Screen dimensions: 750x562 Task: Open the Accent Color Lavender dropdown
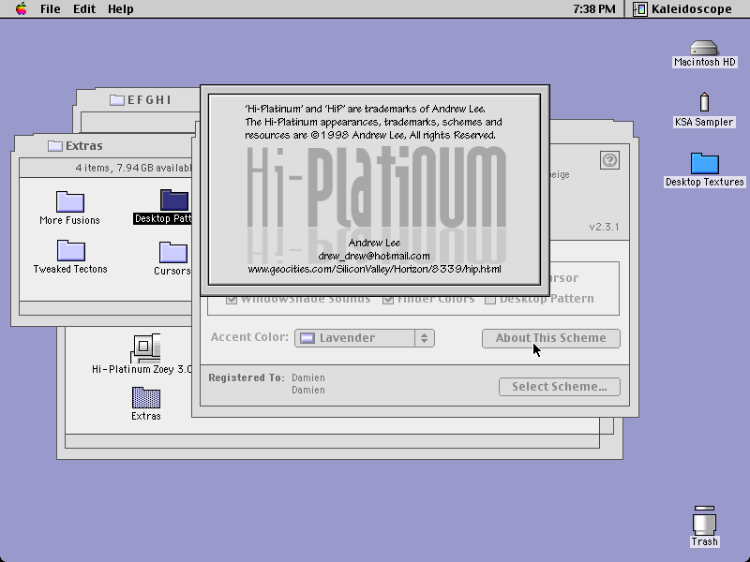pyautogui.click(x=365, y=338)
